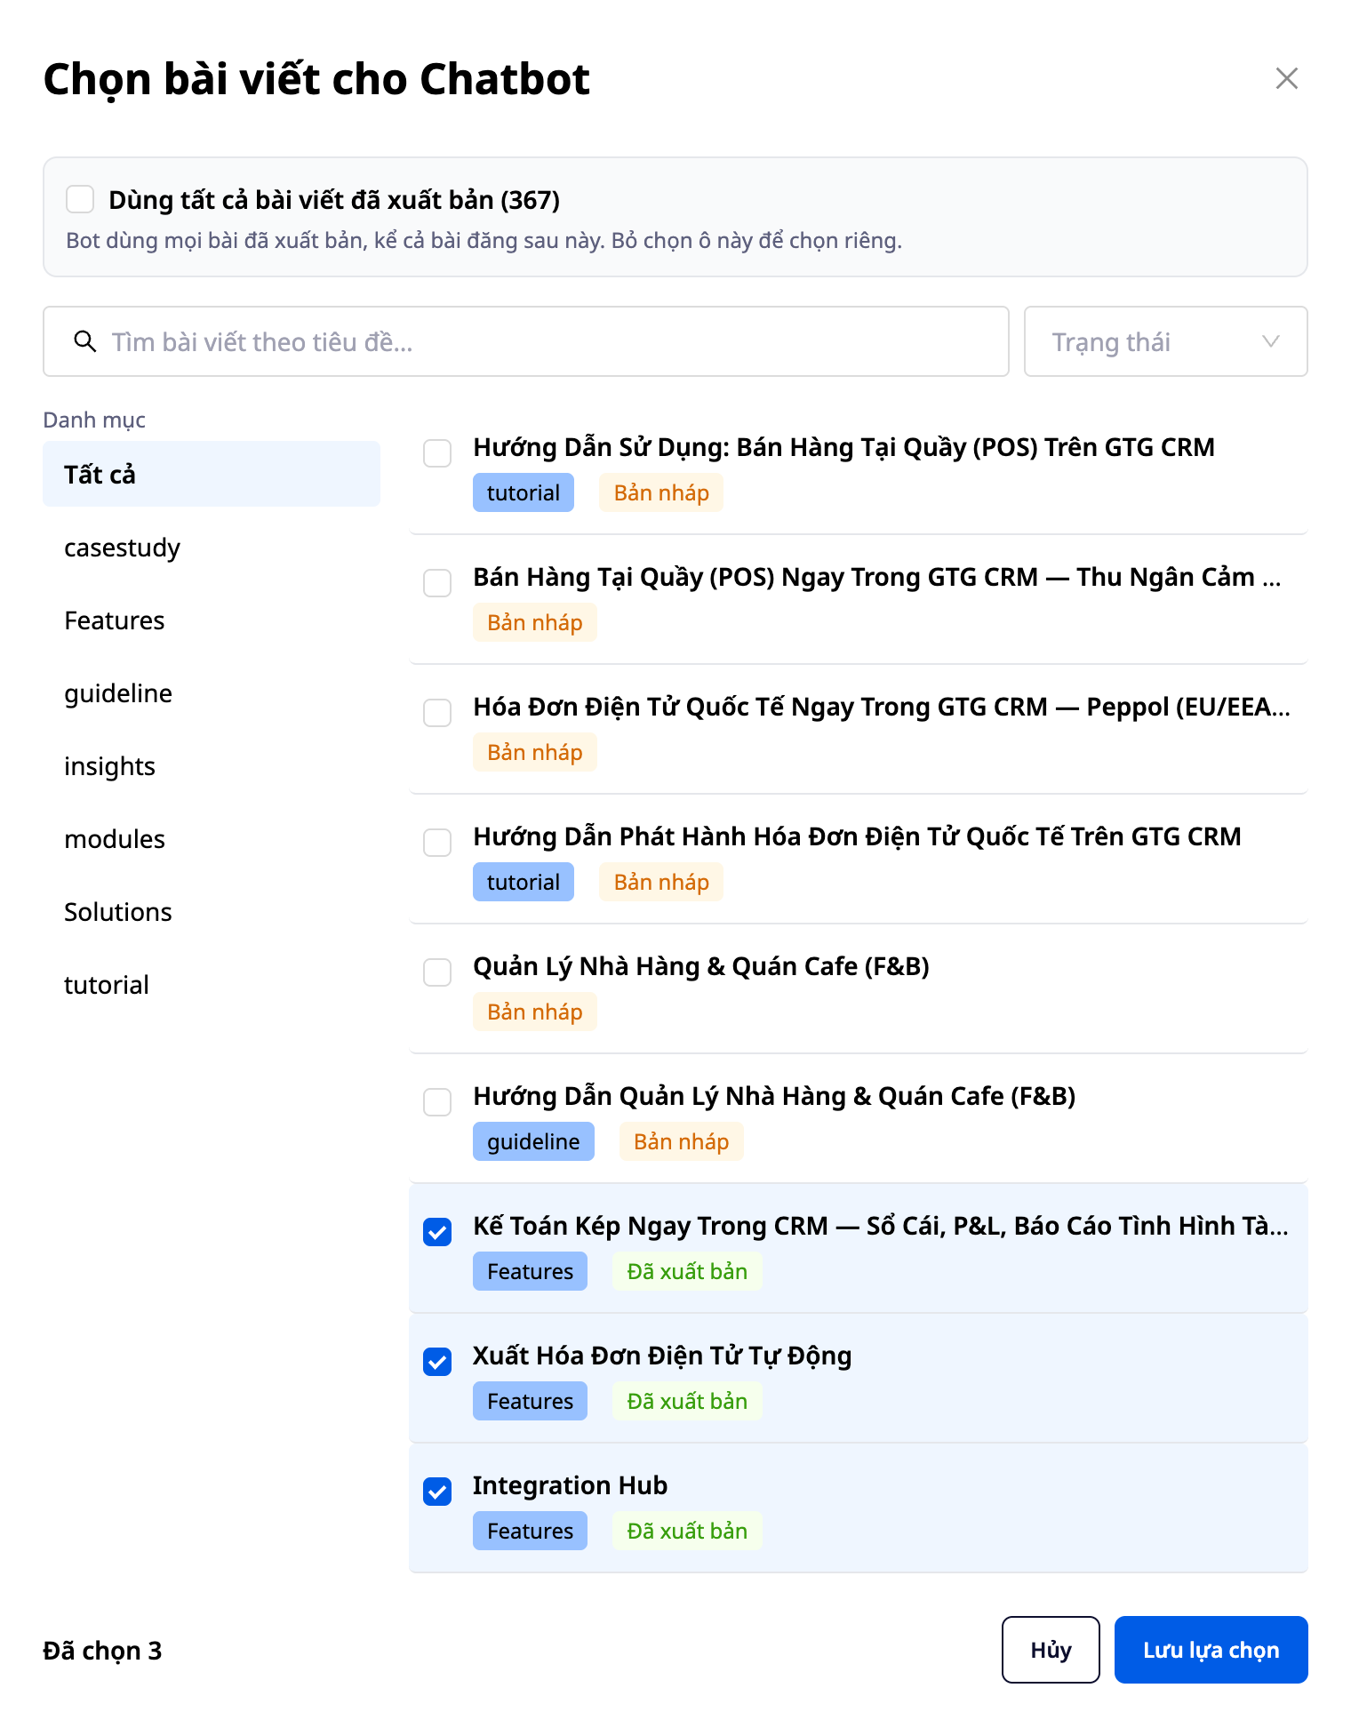
Task: Click Features tag on Xuất Hóa Đơn Điện Tử row
Action: [530, 1401]
